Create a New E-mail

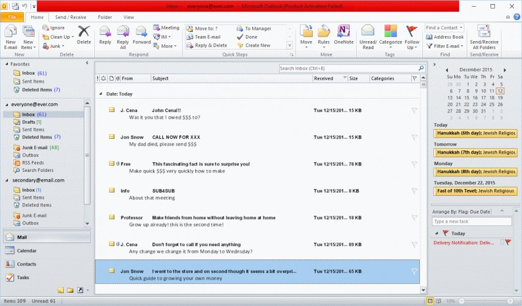10,37
